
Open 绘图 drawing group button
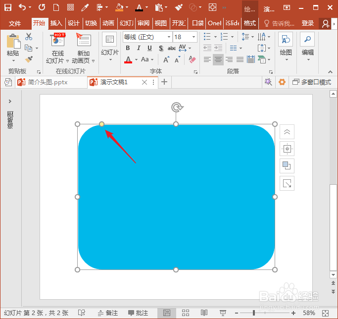click(x=286, y=47)
